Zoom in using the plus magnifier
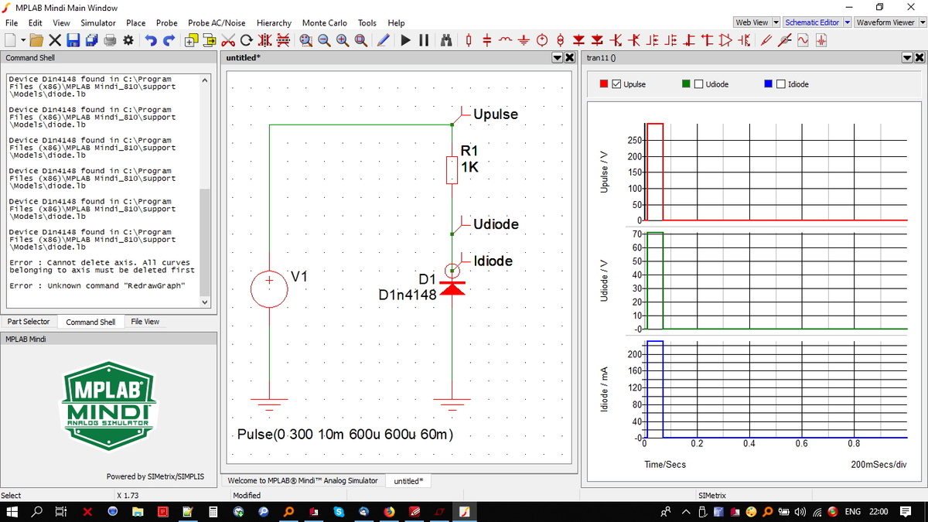The image size is (928, 522). pos(343,40)
